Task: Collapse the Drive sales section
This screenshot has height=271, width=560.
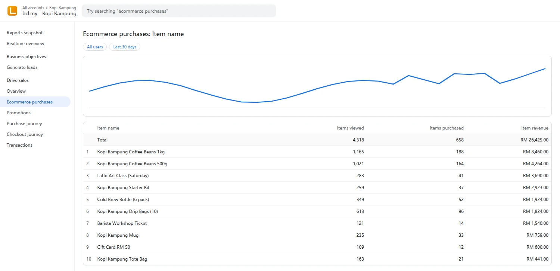Action: coord(18,80)
